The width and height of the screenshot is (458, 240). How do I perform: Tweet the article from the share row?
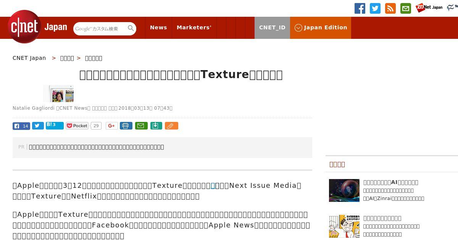[38, 126]
